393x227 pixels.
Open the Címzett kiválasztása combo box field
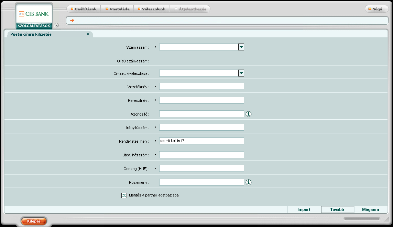pyautogui.click(x=201, y=73)
